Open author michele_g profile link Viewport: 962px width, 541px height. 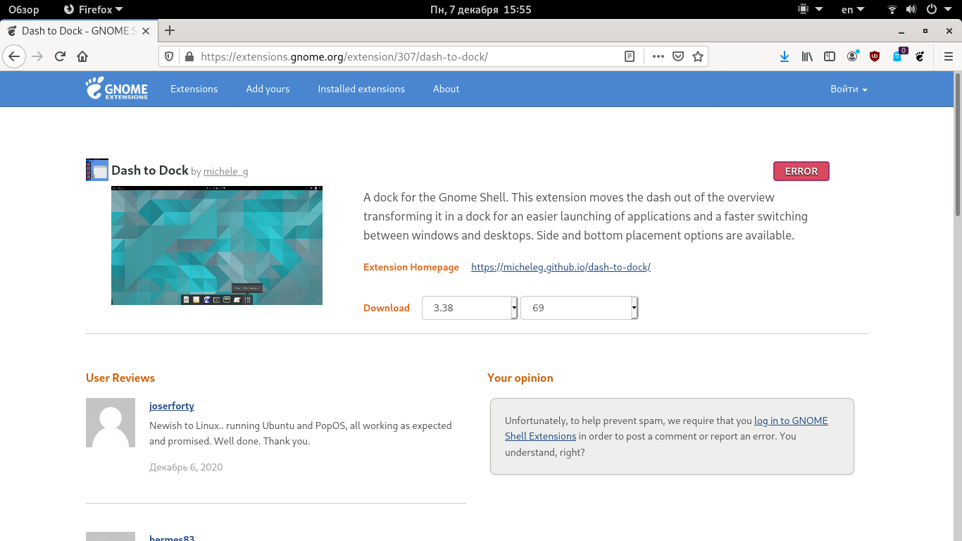pyautogui.click(x=225, y=171)
